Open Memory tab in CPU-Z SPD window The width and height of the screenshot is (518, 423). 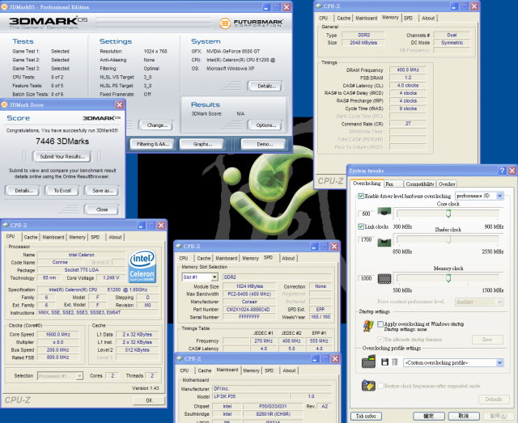(x=250, y=258)
